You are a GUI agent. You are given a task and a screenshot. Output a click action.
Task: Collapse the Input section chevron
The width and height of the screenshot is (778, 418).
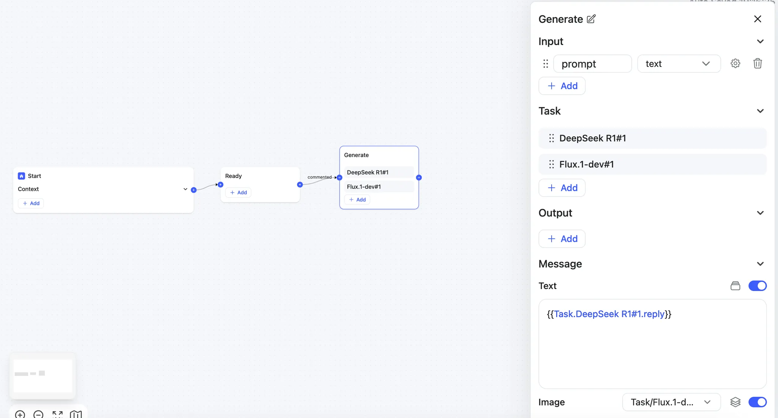coord(760,41)
